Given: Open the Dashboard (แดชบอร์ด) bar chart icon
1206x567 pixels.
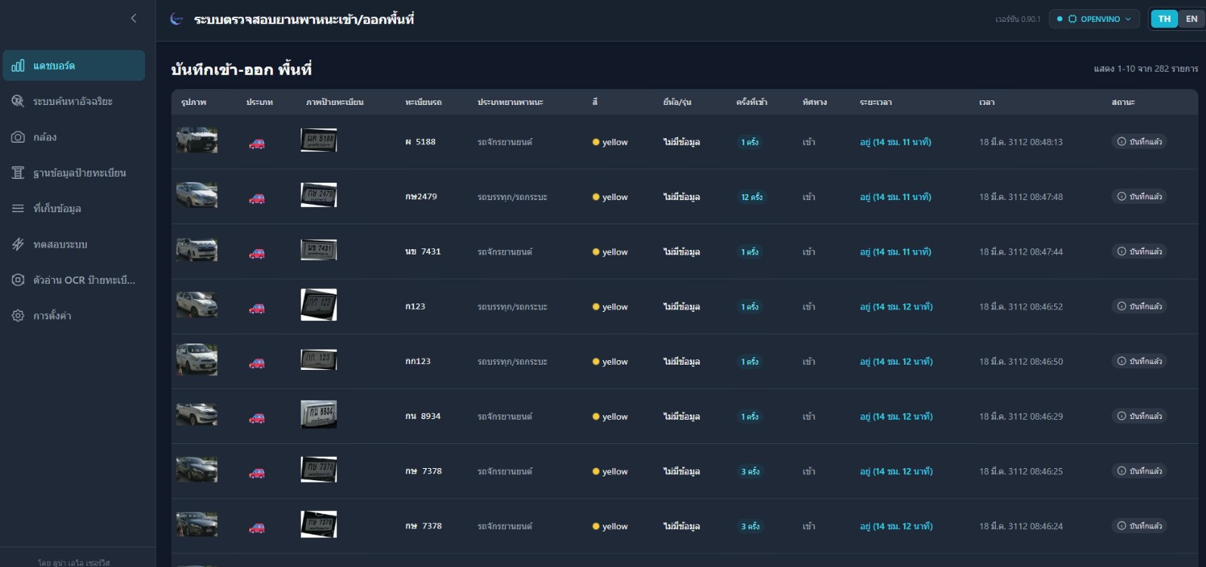Looking at the screenshot, I should click(18, 66).
